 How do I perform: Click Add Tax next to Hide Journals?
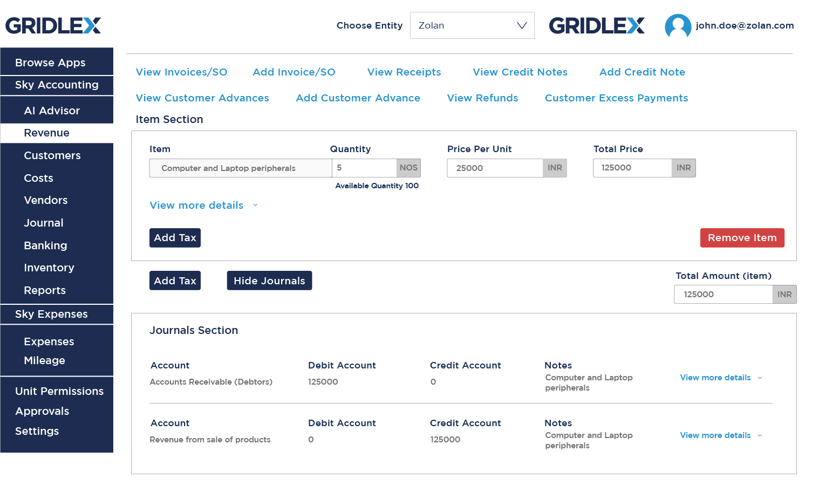175,281
